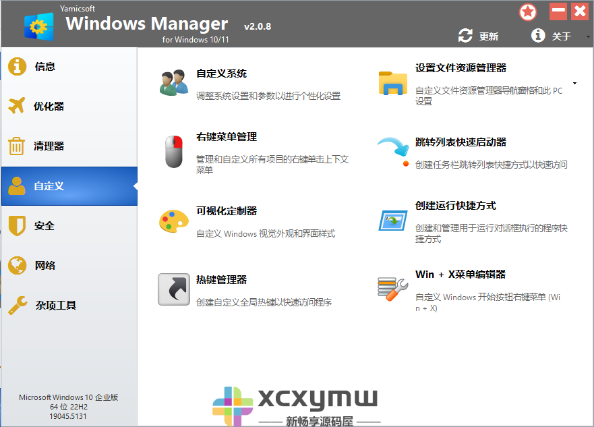Open 右键菜单管理 title link
The width and height of the screenshot is (594, 427).
tap(227, 137)
